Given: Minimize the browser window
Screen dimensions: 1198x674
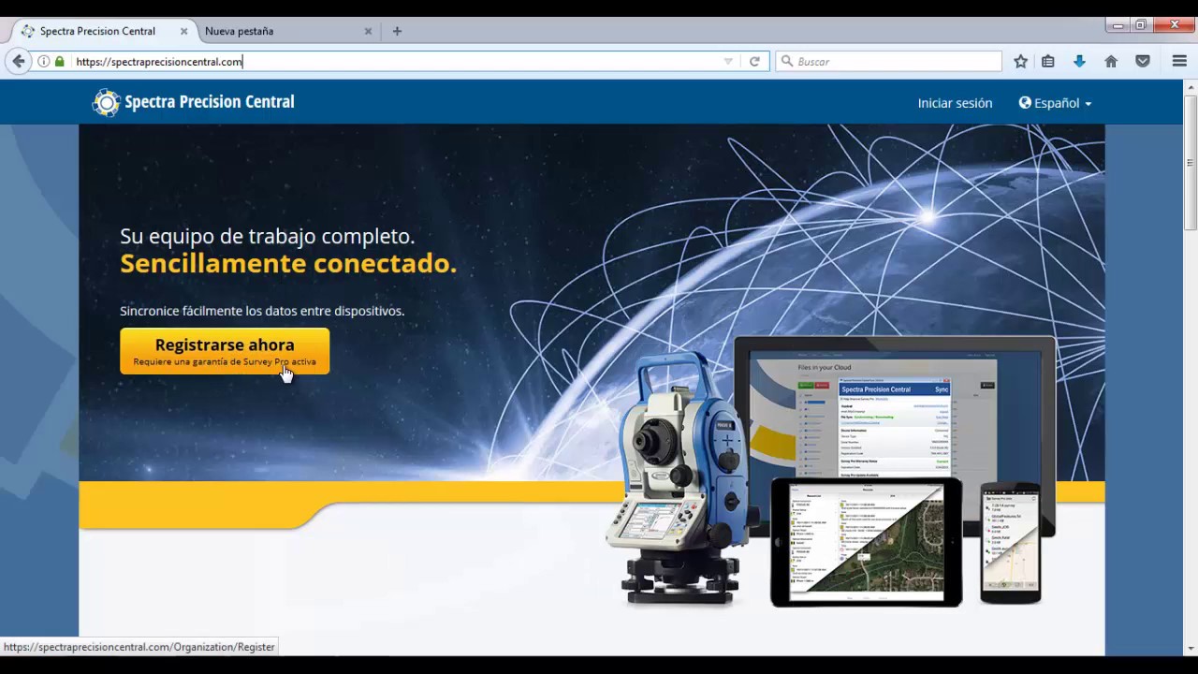Looking at the screenshot, I should pos(1118,25).
